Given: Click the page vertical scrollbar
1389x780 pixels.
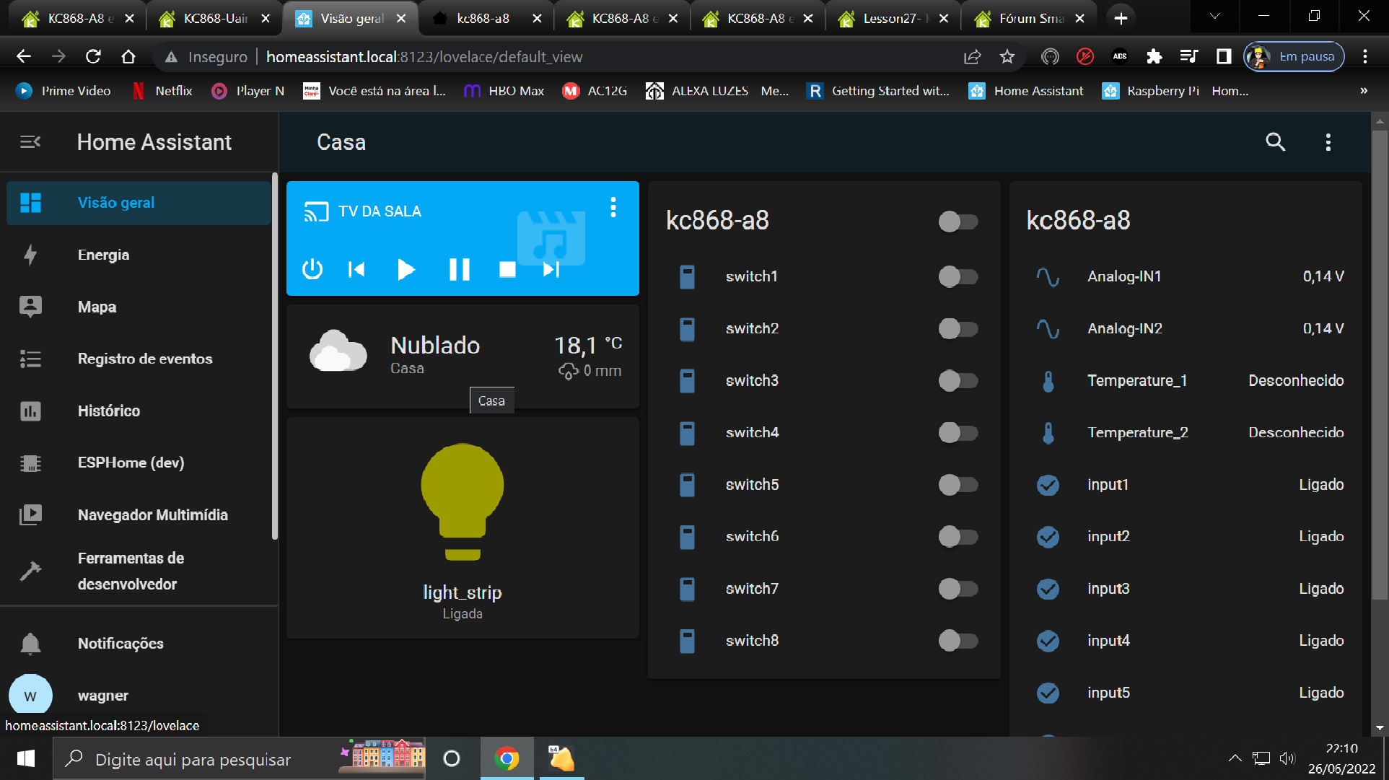Looking at the screenshot, I should click(1379, 361).
